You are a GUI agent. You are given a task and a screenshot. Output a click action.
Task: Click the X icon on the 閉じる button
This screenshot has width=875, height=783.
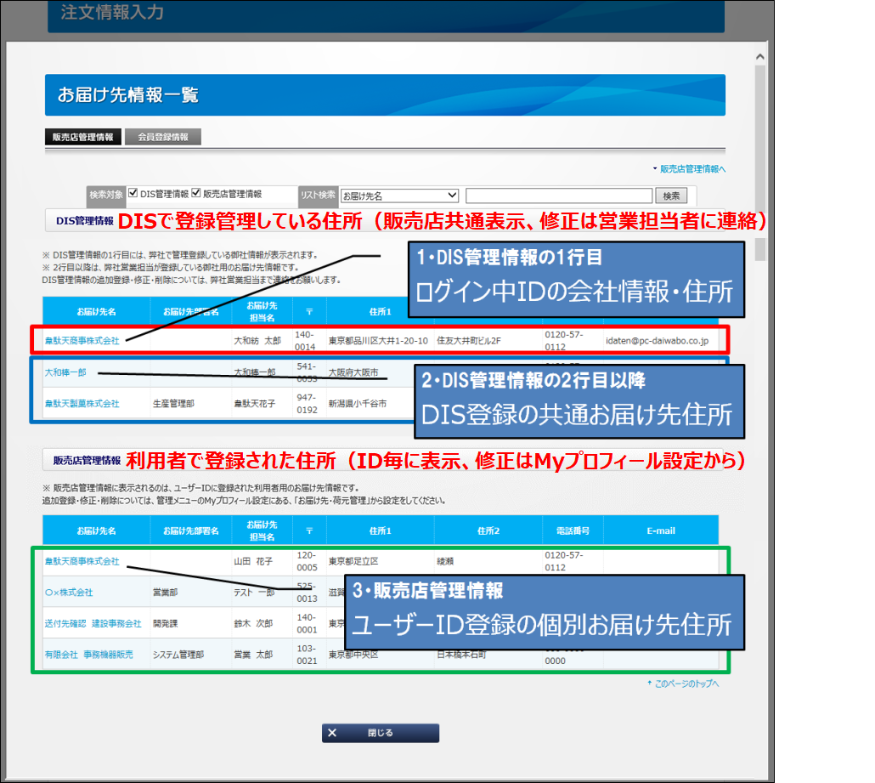pos(333,733)
